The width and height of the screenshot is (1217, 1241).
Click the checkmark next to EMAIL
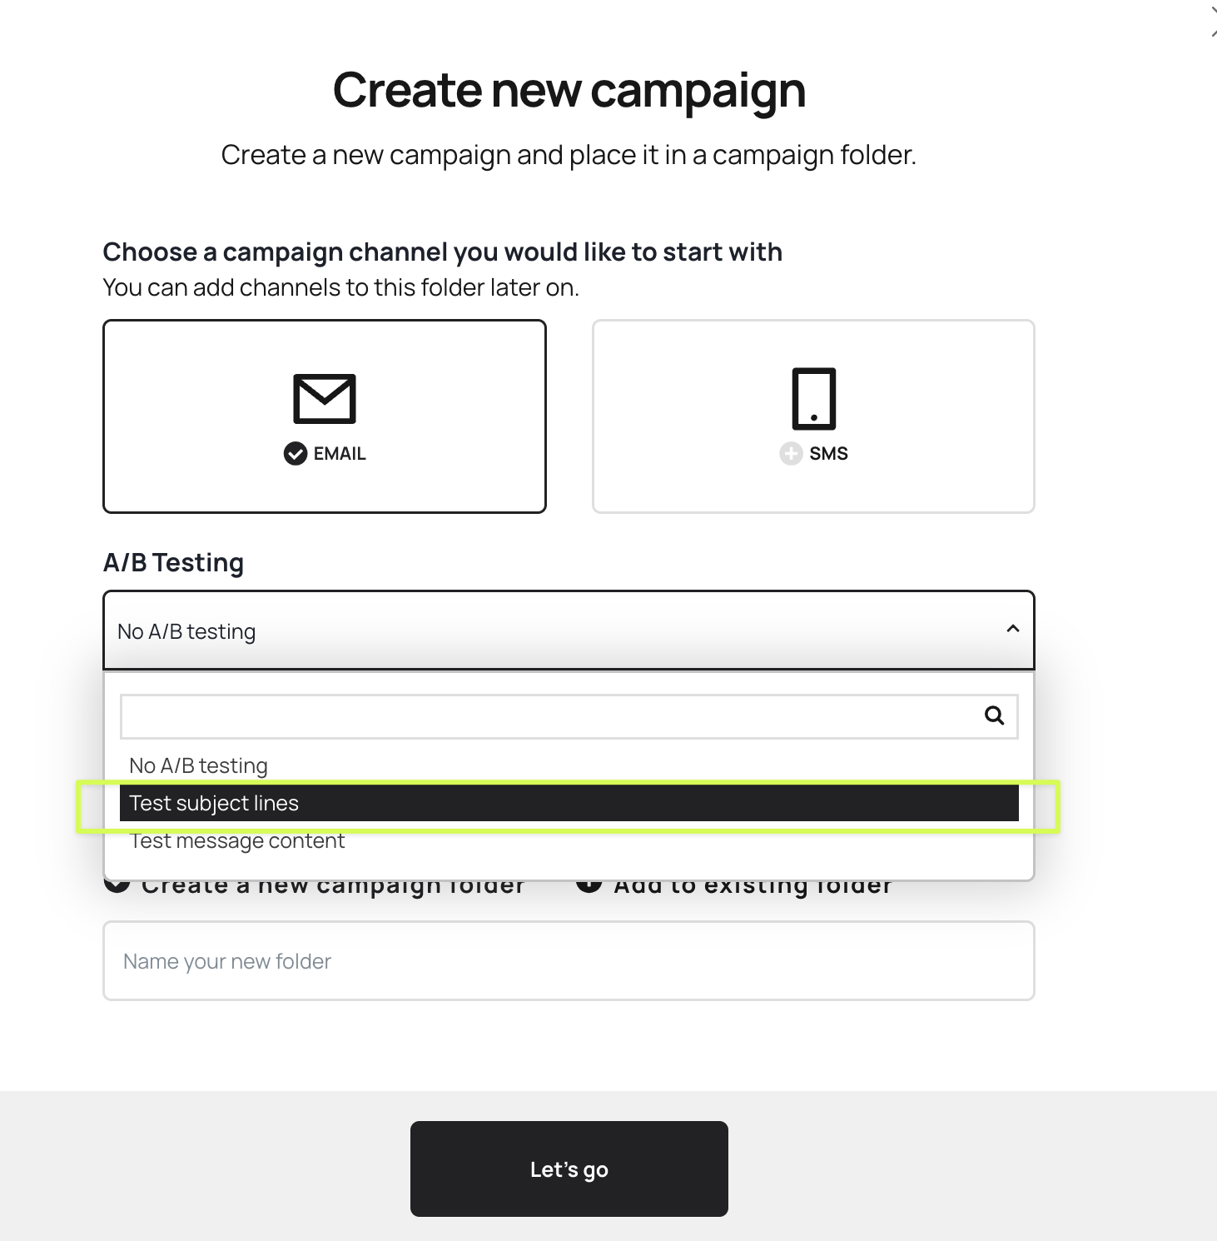(296, 454)
